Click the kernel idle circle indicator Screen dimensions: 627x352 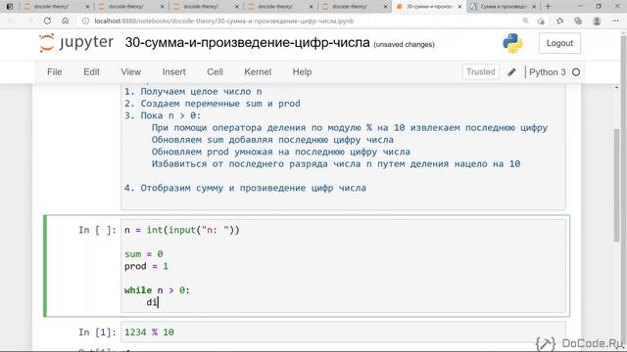click(576, 72)
